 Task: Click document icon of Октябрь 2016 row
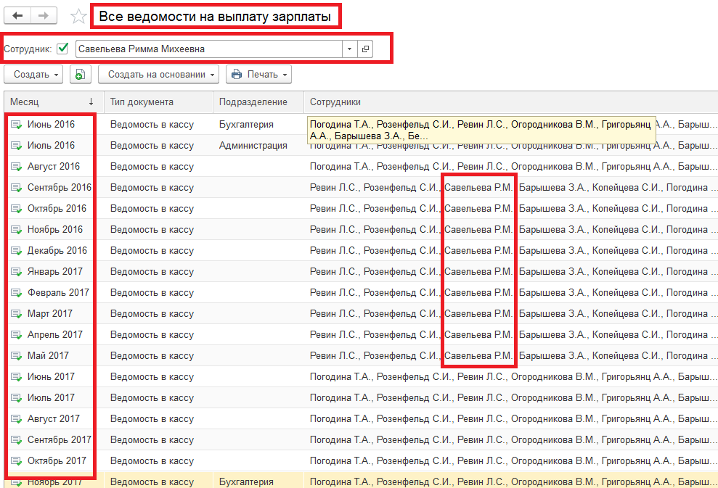pos(17,209)
